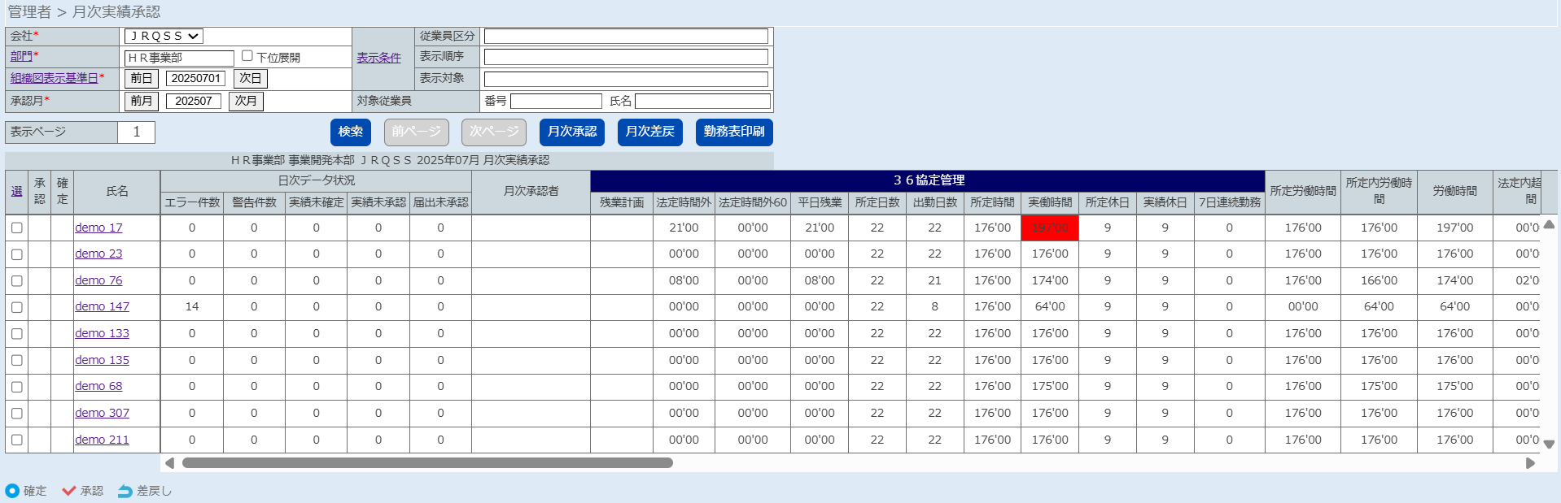Step to 前日 for org chart date
The image size is (1561, 503).
(141, 78)
